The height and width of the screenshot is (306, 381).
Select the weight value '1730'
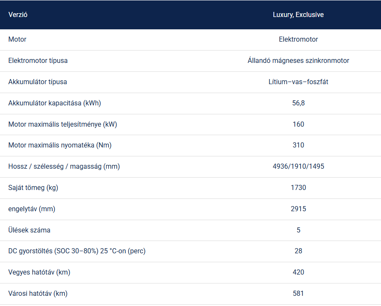(298, 187)
